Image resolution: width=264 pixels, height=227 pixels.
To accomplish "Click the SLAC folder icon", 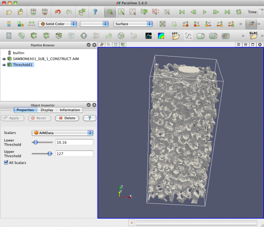I will 253,36.
